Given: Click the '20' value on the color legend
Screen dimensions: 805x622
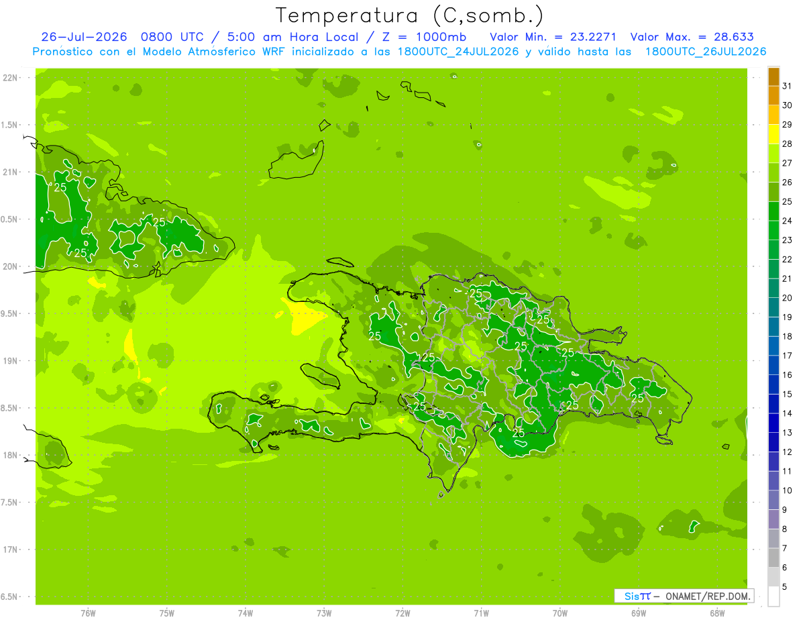Looking at the screenshot, I should [x=788, y=298].
